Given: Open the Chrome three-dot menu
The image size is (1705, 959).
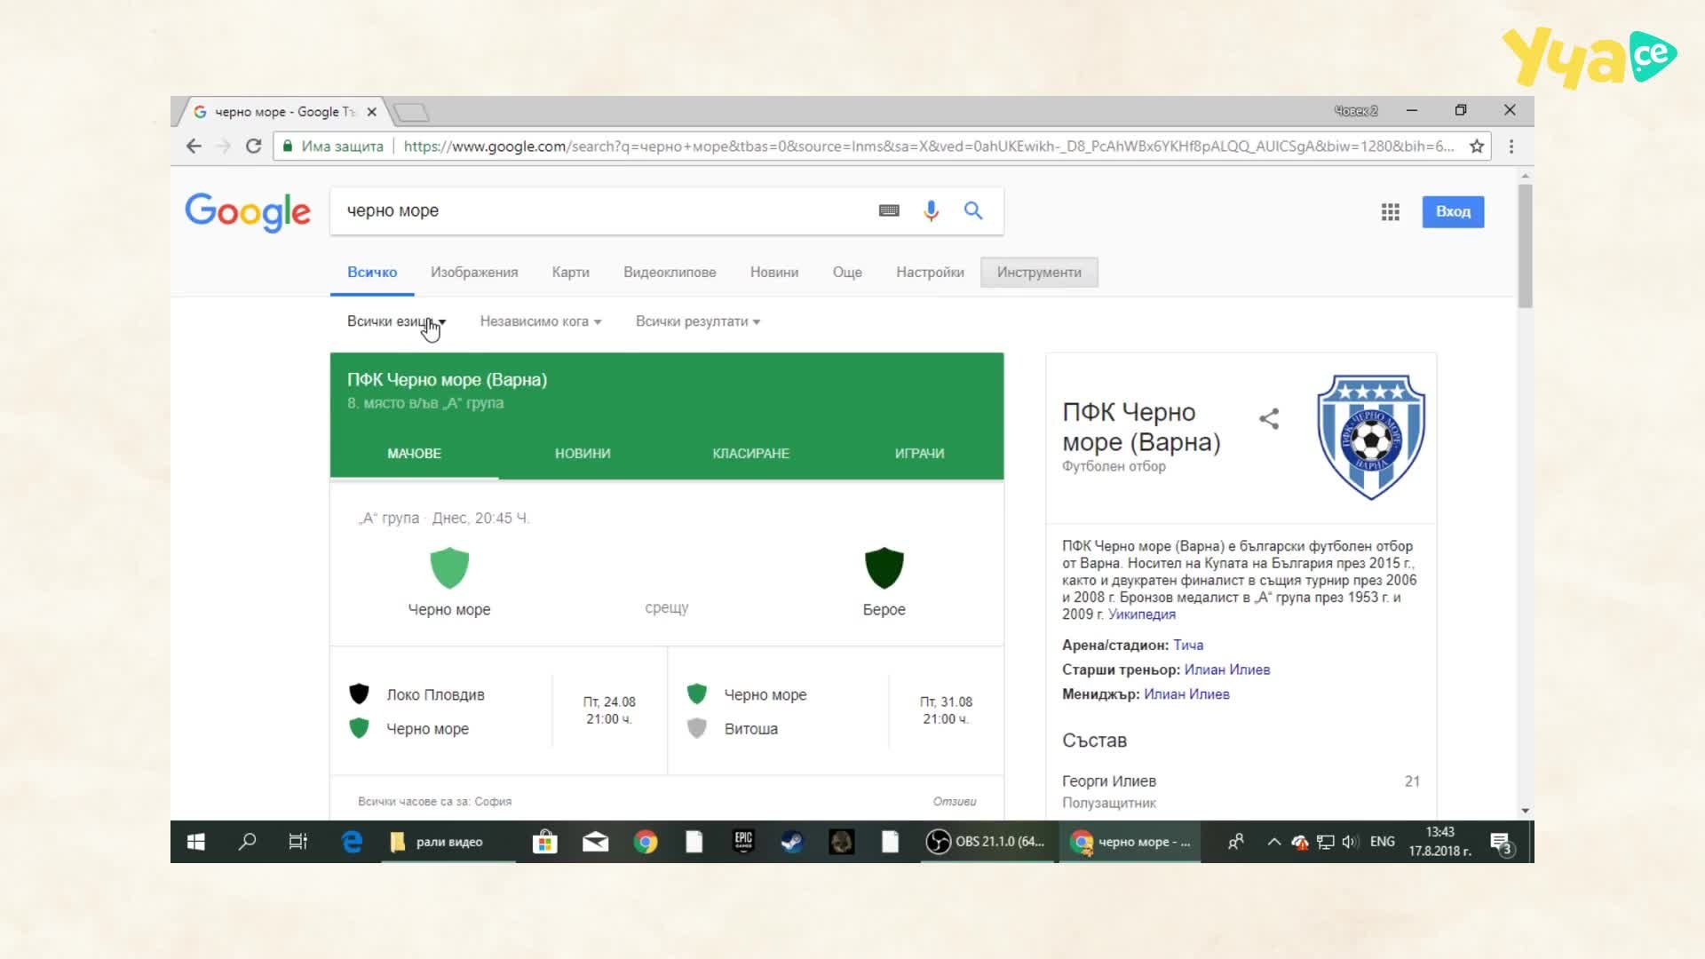Looking at the screenshot, I should [x=1511, y=147].
